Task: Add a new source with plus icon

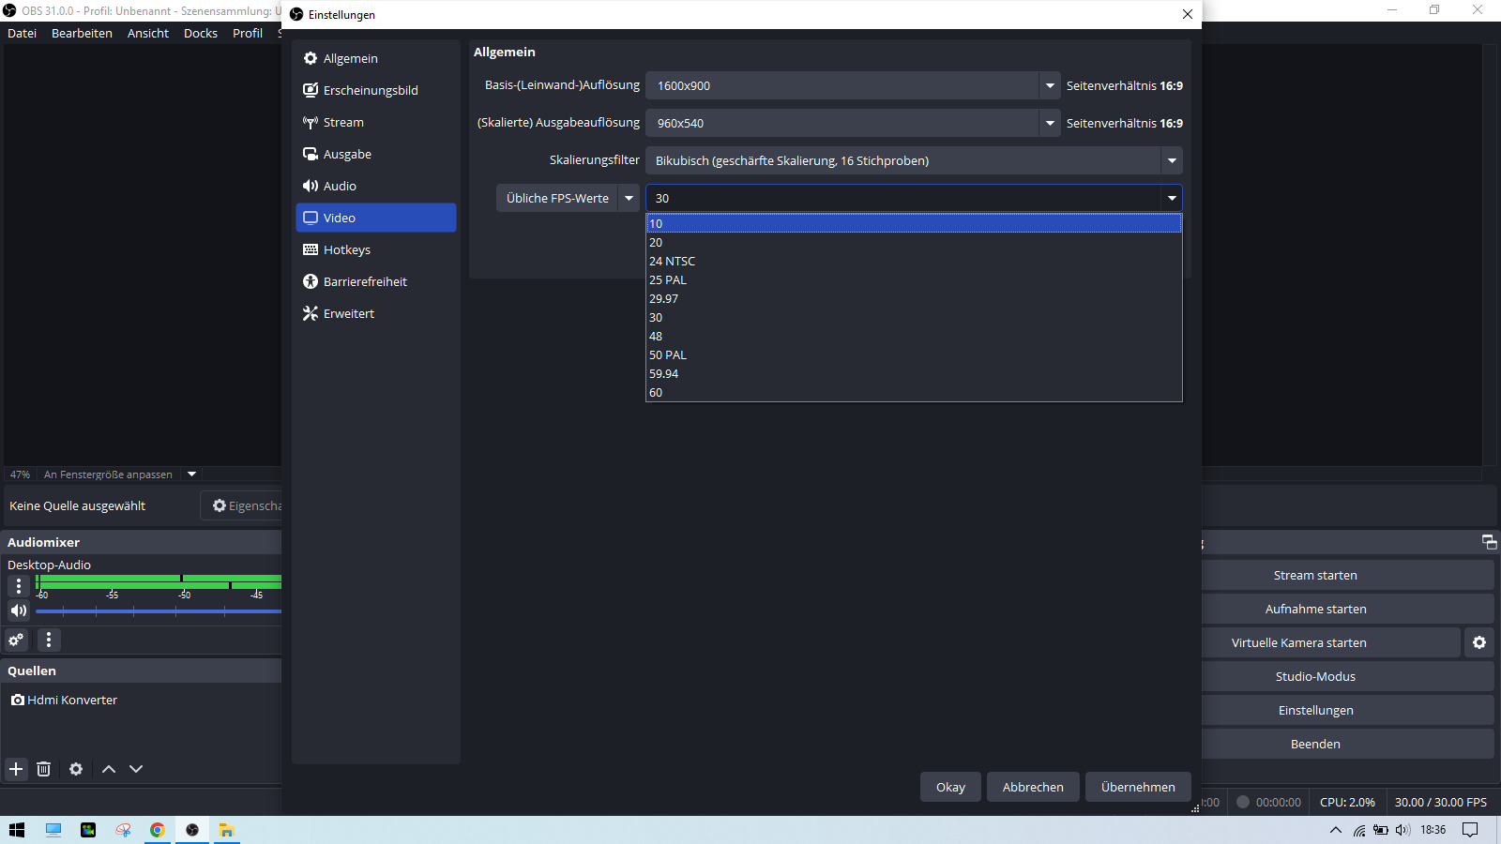Action: coord(16,769)
